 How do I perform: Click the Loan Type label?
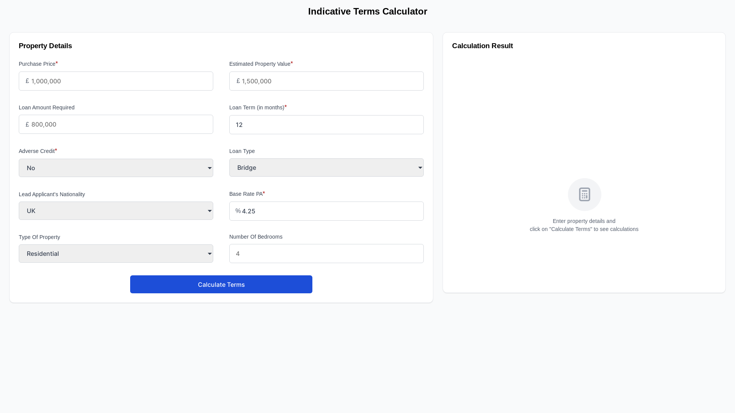[x=242, y=151]
